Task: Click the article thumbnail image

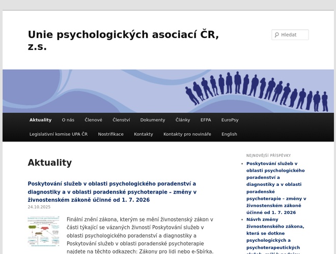Action: point(43,231)
